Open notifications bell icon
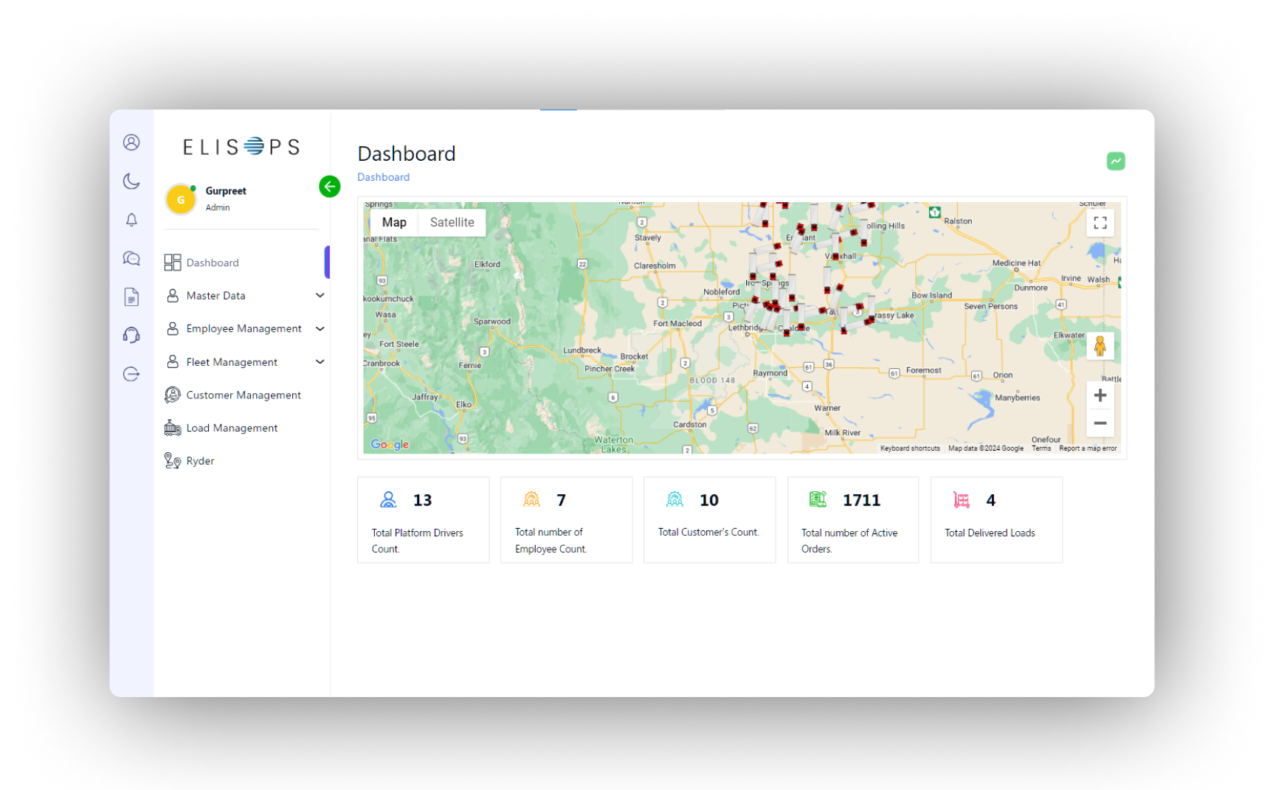This screenshot has width=1273, height=790. [131, 220]
